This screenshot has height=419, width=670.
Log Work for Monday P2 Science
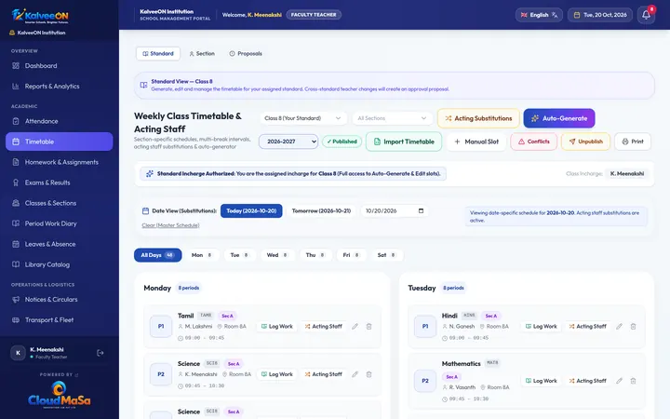[x=277, y=374]
